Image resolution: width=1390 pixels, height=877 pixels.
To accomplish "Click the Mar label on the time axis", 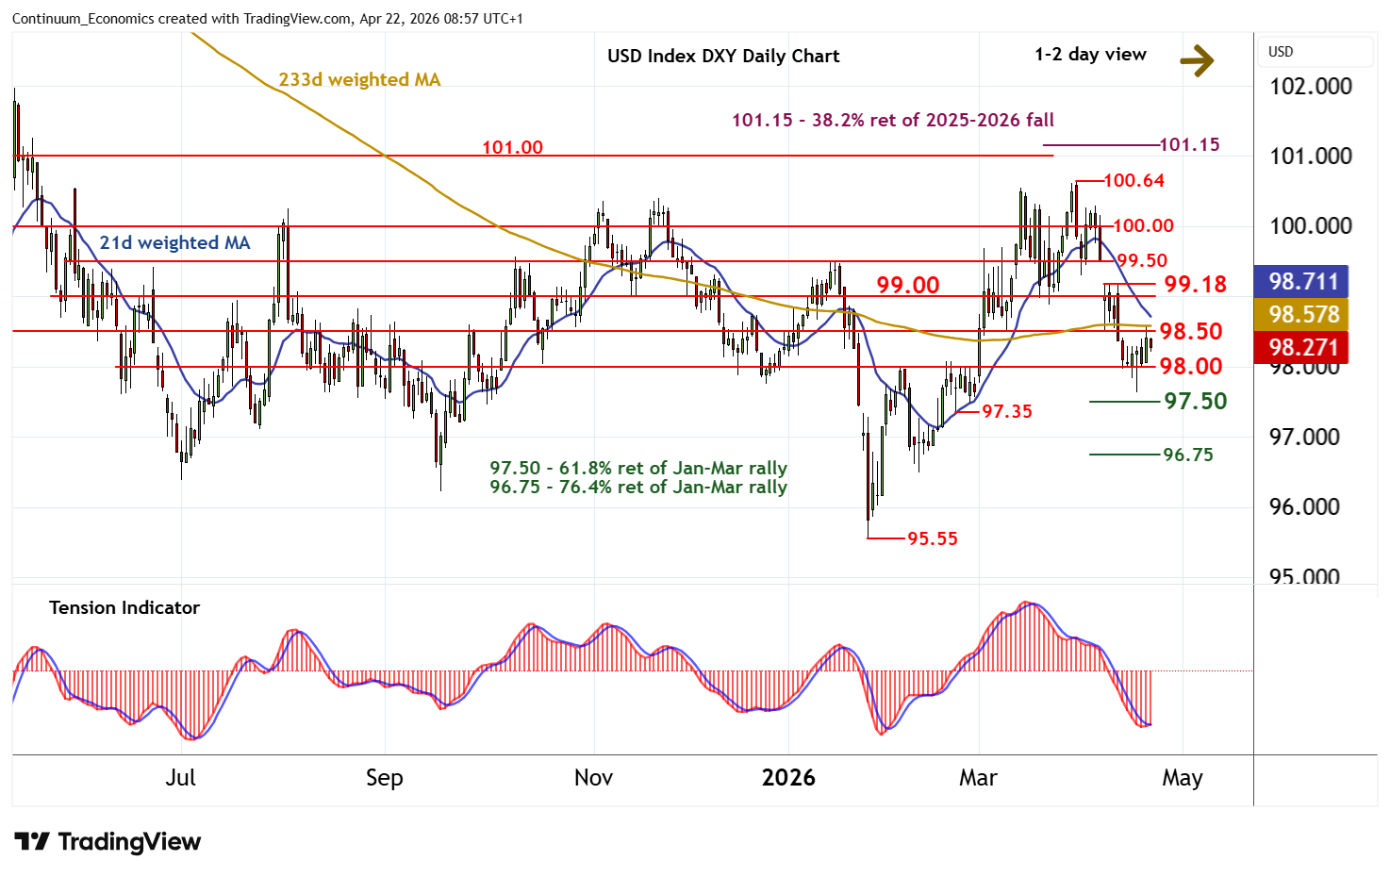I will pos(978,778).
